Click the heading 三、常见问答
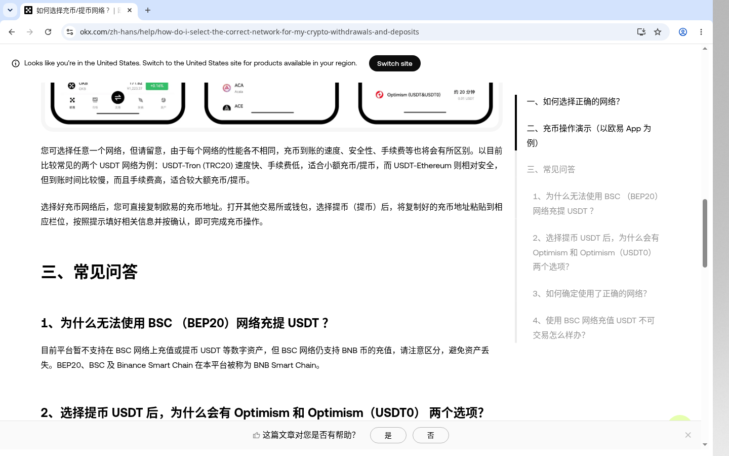 point(89,272)
